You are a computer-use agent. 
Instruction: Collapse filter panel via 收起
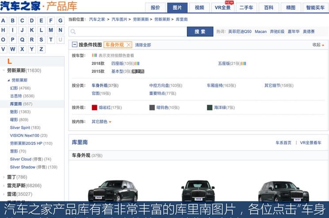click(318, 45)
